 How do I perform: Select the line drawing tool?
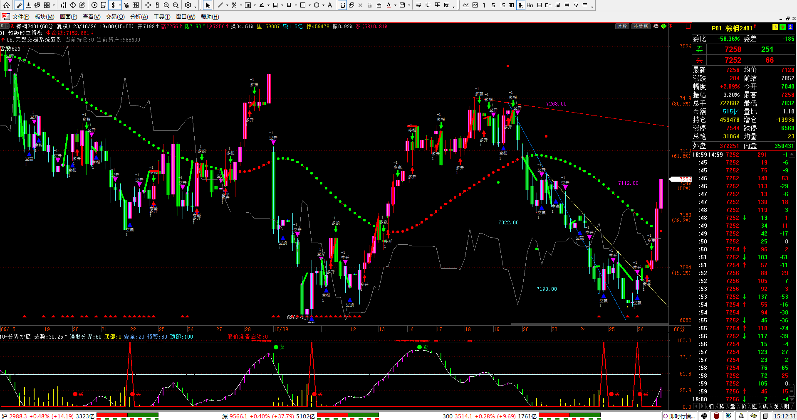pos(220,5)
